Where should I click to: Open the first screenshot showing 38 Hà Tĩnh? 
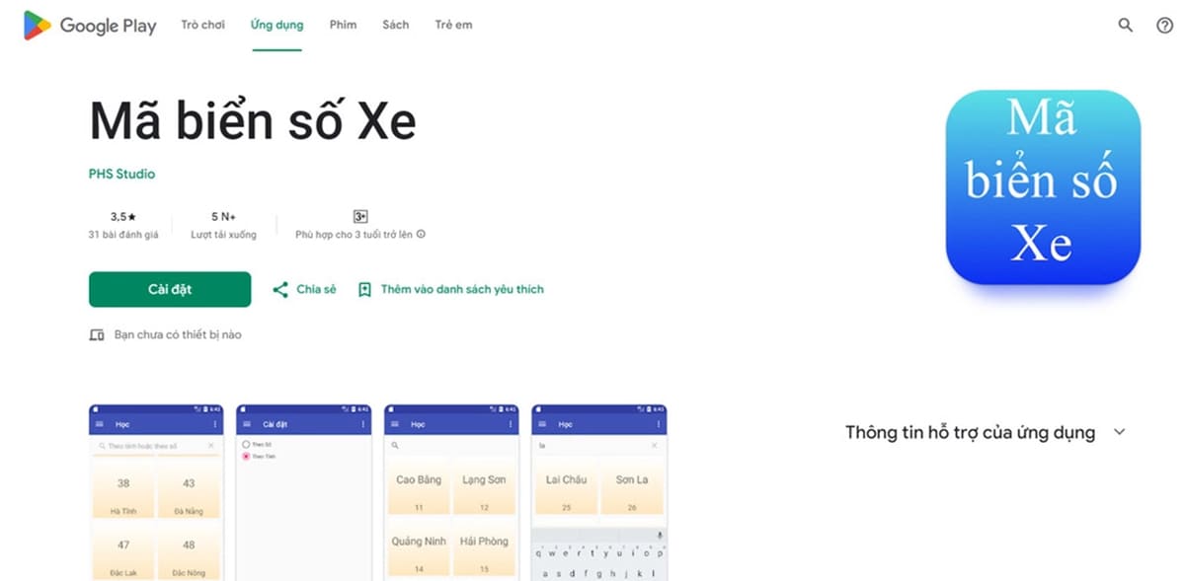point(156,492)
